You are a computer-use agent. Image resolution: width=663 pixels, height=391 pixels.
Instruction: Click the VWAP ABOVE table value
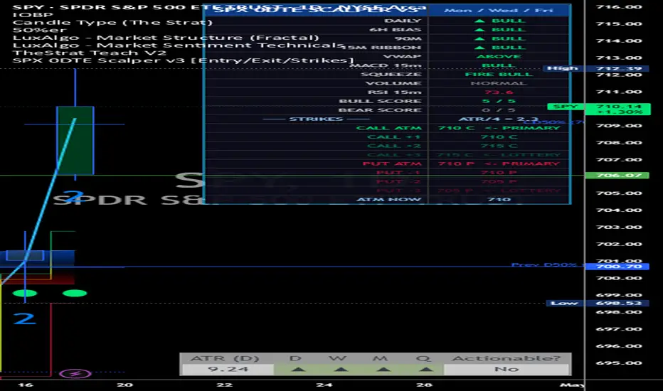(x=499, y=56)
